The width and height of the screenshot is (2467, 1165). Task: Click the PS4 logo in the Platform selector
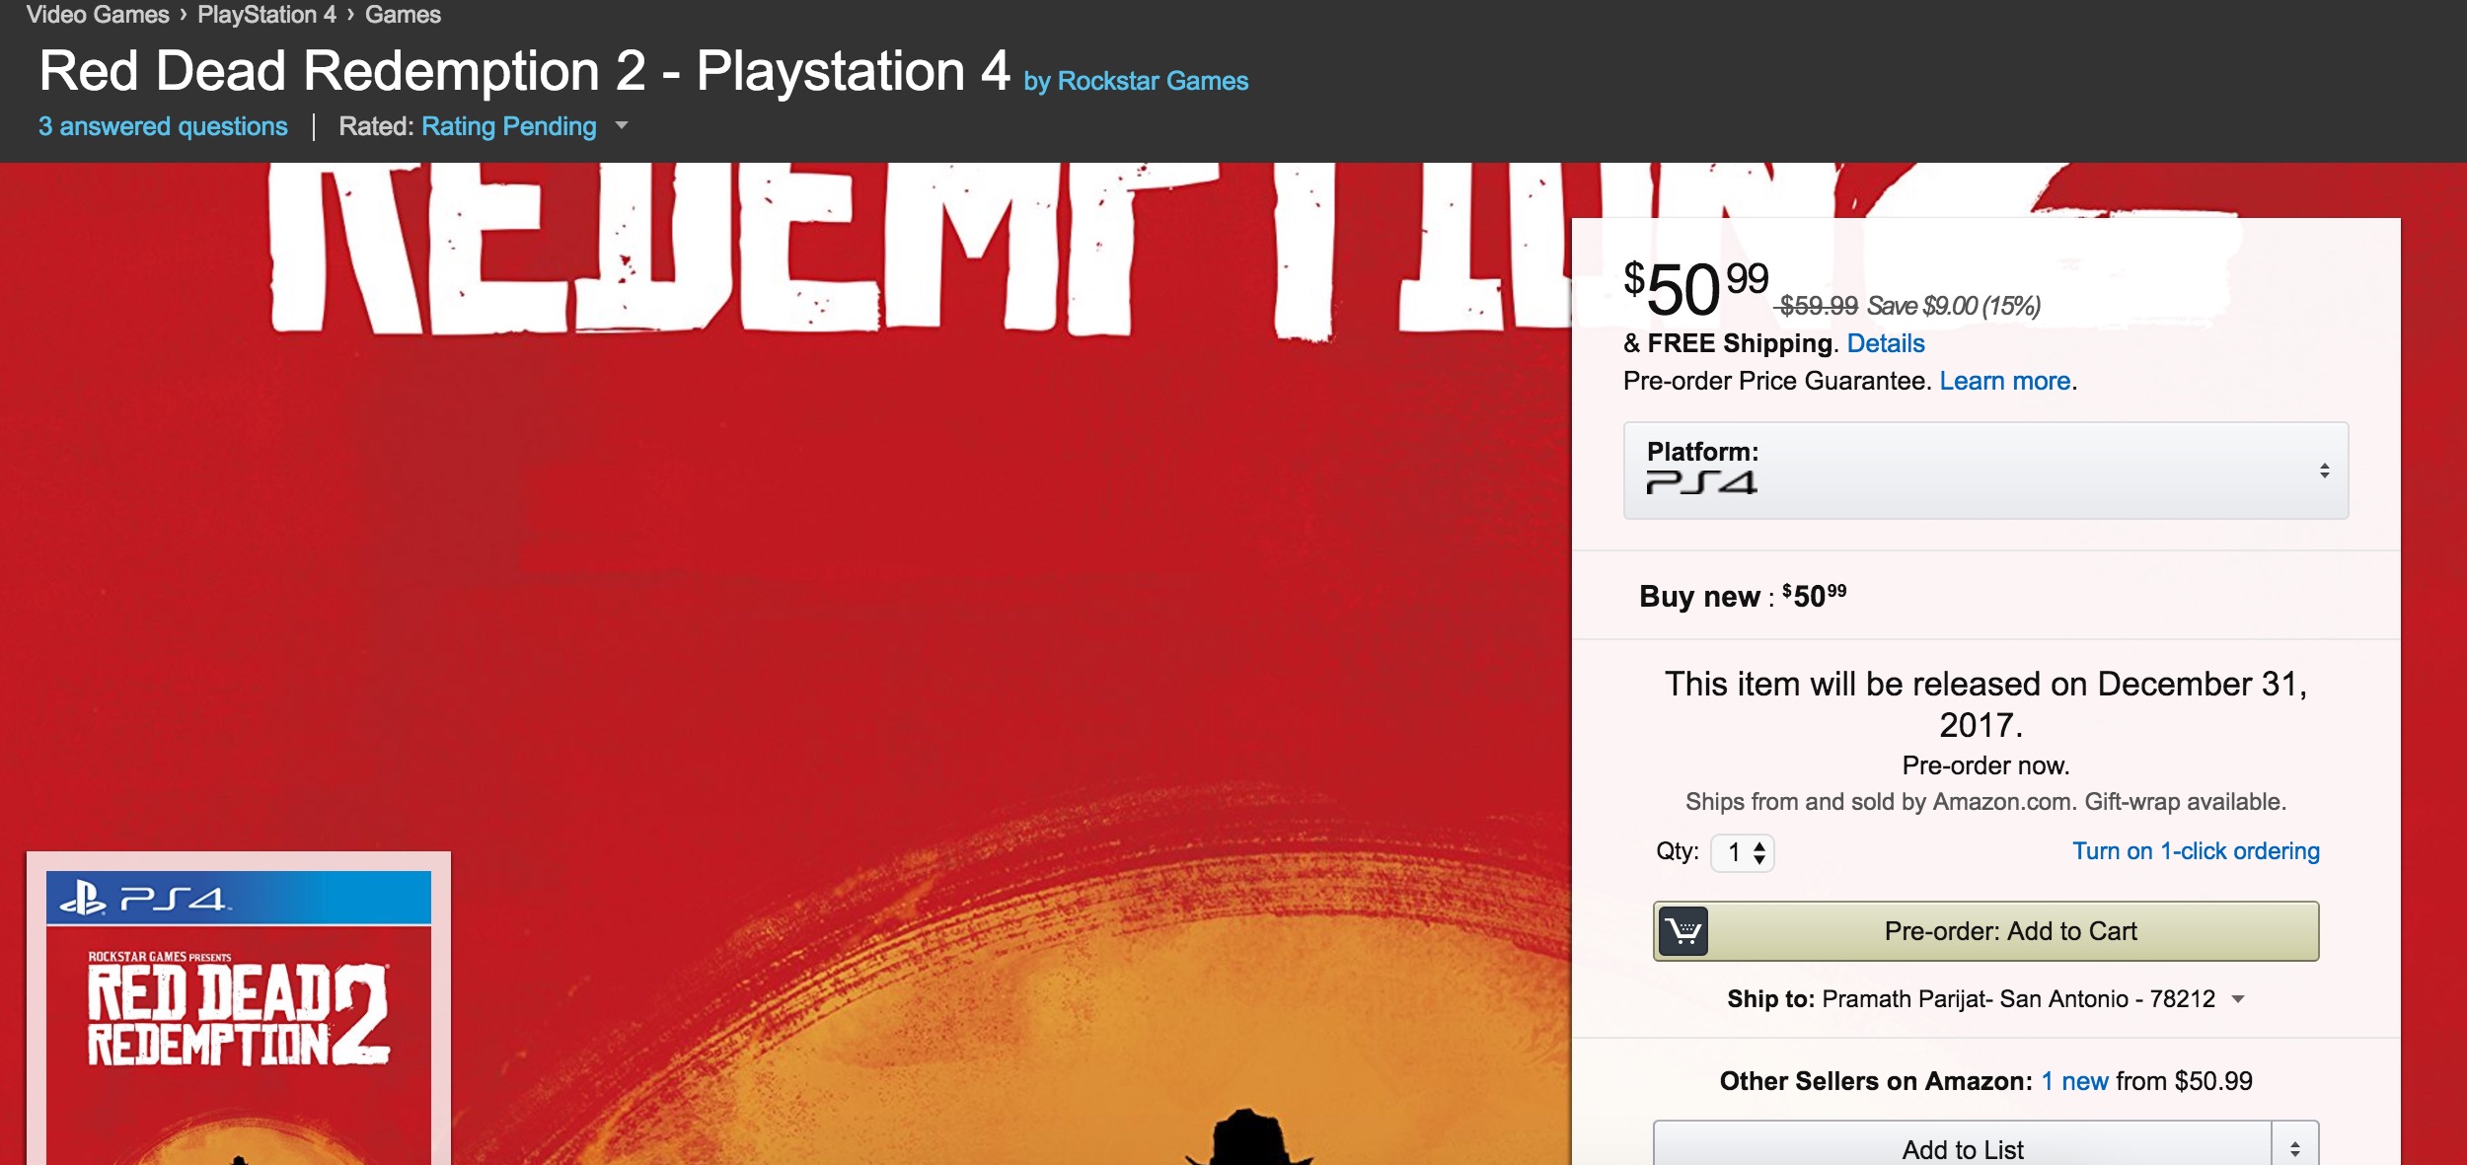pos(1701,482)
